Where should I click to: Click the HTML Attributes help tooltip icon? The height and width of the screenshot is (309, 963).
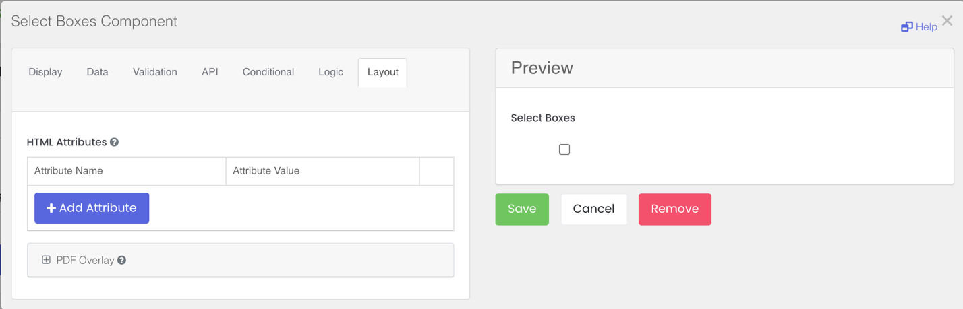click(115, 142)
